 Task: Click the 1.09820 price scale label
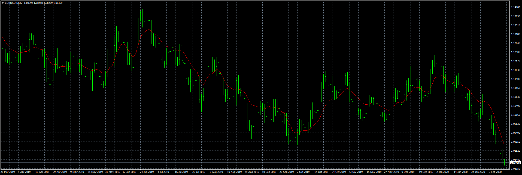click(x=515, y=124)
